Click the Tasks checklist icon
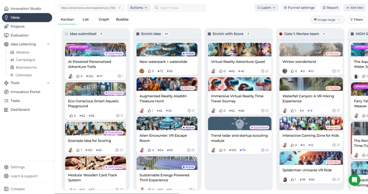This screenshot has height=194, width=368. (6, 101)
